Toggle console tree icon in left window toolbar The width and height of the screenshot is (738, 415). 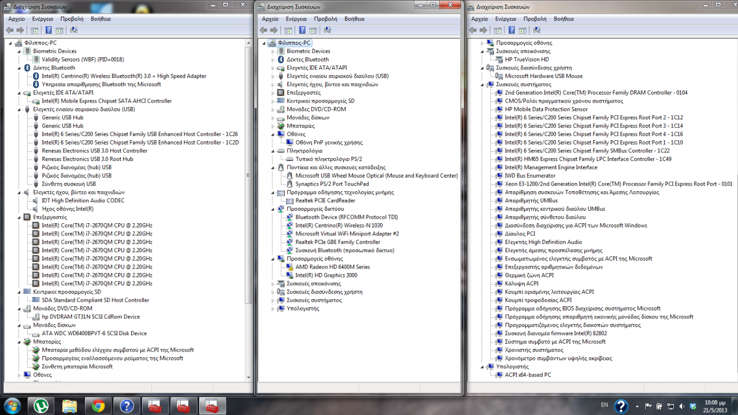point(34,30)
